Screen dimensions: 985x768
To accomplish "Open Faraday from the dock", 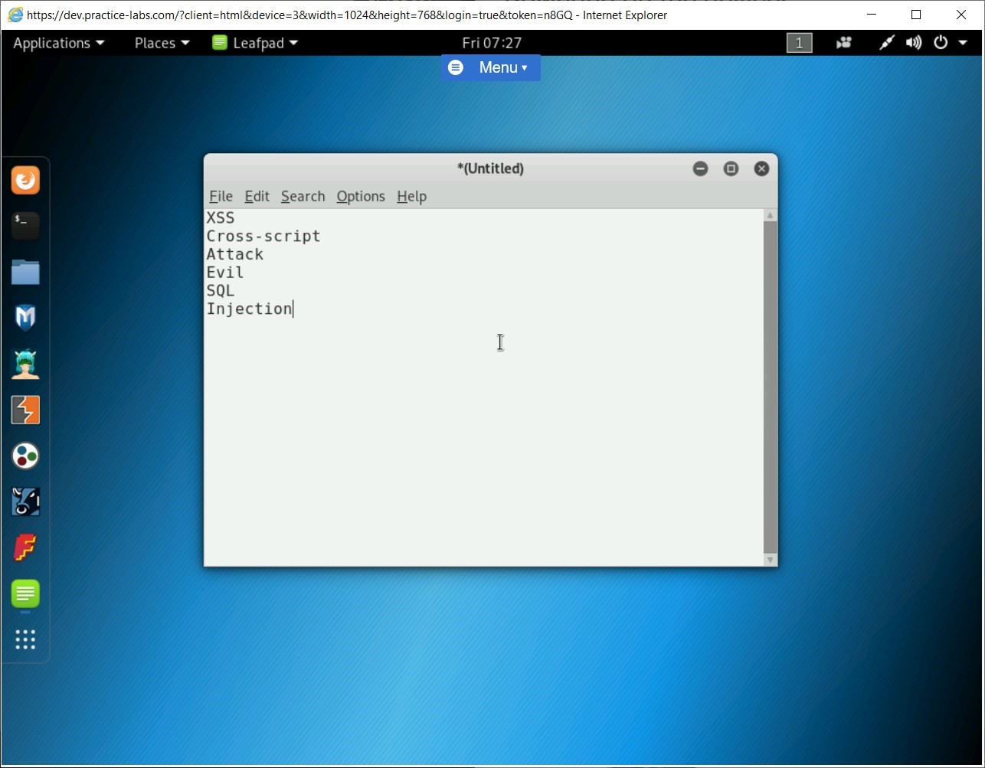I will point(25,547).
